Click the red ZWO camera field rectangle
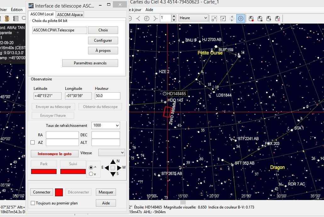Viewport: 324px width, 217px height. pos(167,112)
